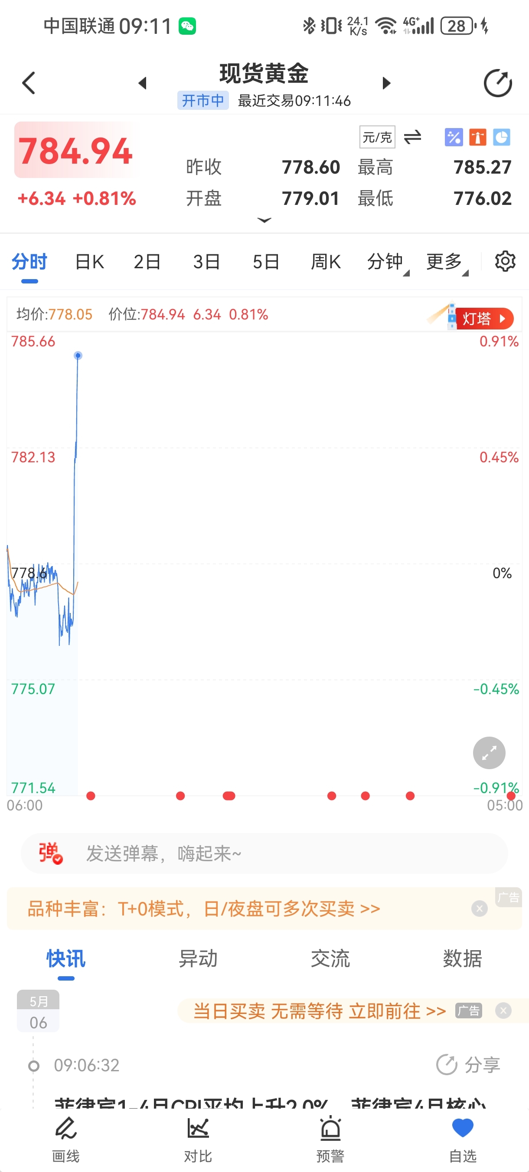
Task: Select the 异动 tab
Action: coord(198,958)
